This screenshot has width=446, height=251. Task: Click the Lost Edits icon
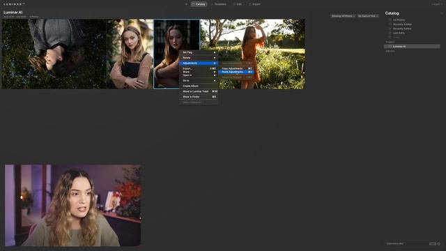390,33
